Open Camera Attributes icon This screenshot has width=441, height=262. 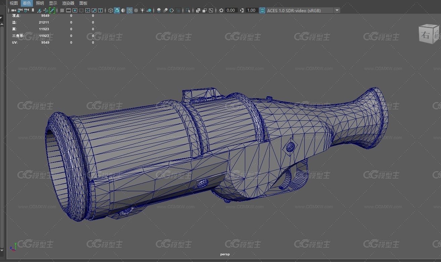(x=26, y=10)
